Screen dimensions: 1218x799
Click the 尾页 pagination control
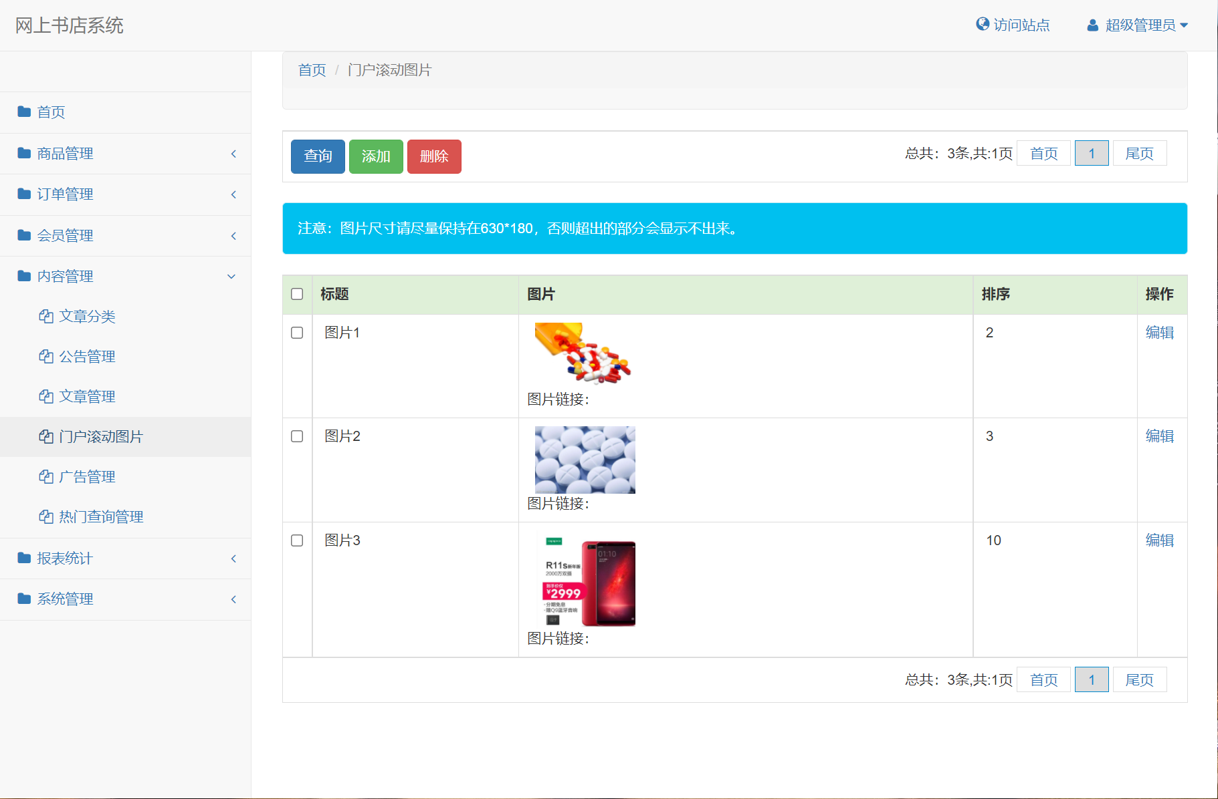(1139, 152)
